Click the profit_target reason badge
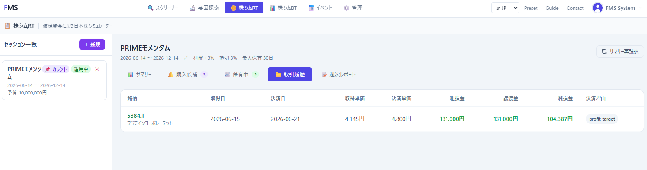 [x=602, y=119]
